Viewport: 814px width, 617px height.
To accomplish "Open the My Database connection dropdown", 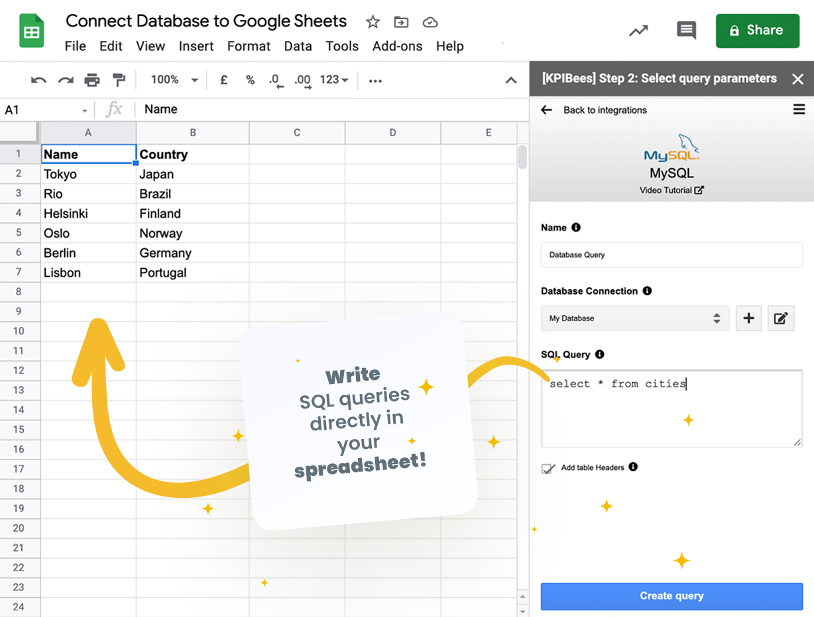I will click(635, 318).
